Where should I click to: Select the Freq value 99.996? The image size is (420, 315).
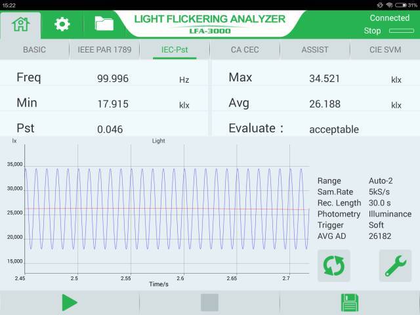coord(113,79)
